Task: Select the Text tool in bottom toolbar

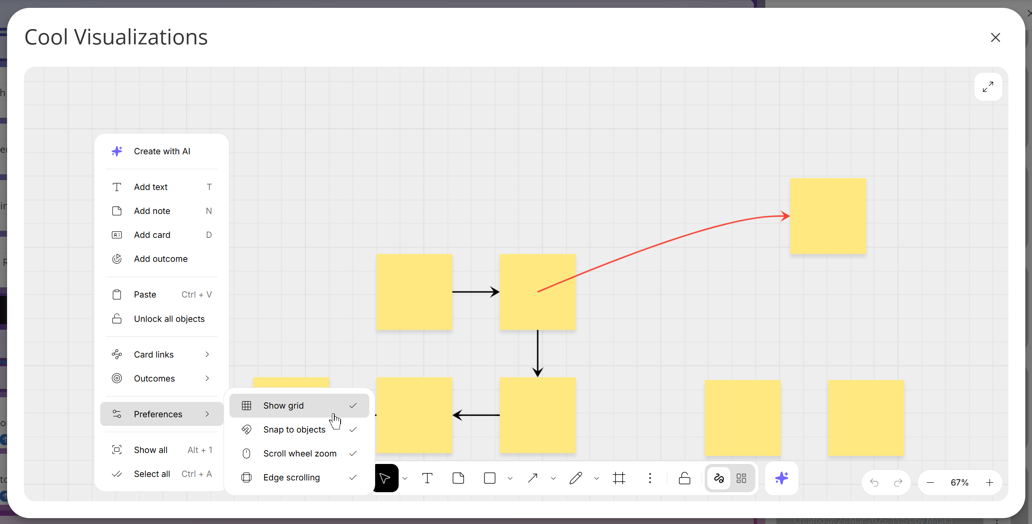Action: (427, 478)
